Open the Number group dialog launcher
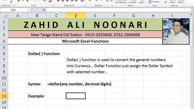 click(112, 5)
